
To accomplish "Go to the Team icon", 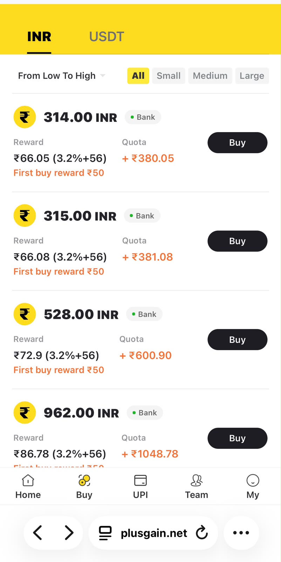I will (197, 480).
